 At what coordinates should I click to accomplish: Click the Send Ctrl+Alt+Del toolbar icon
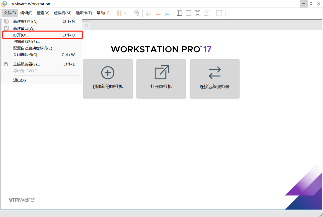pos(136,13)
